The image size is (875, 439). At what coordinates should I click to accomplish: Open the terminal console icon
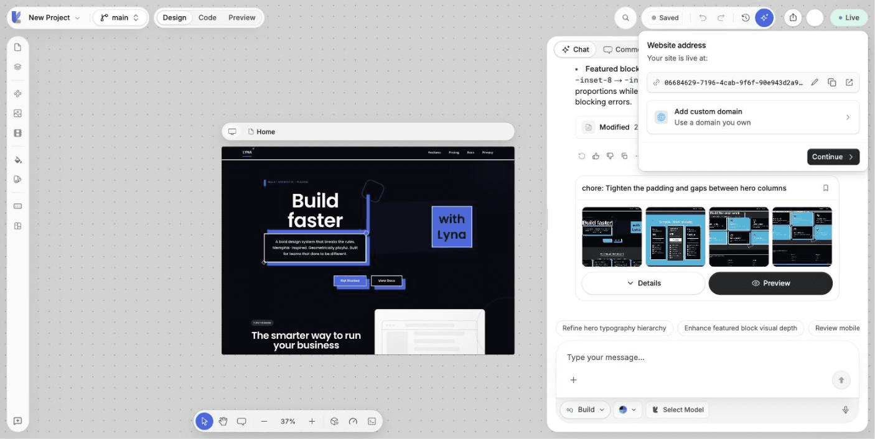[372, 422]
